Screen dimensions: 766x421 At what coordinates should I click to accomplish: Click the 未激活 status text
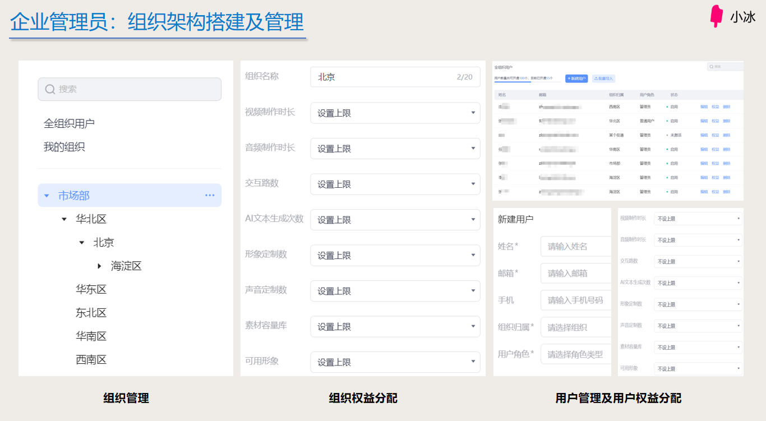click(x=675, y=135)
